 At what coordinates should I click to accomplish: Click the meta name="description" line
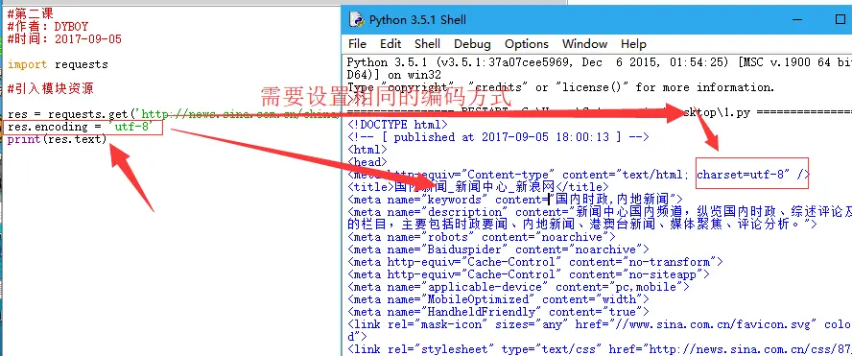coord(600,212)
